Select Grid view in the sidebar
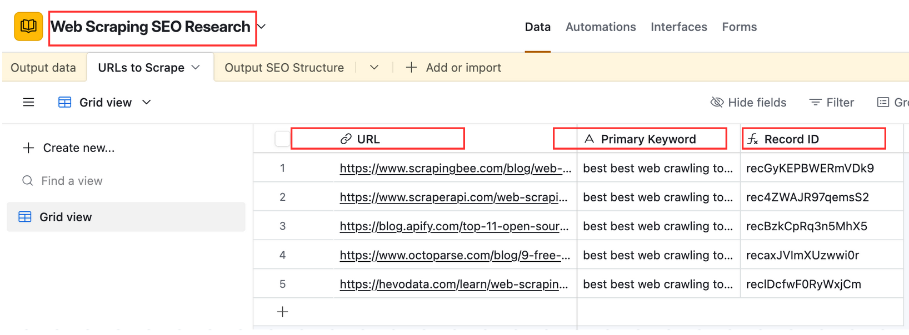Screen dimensions: 909x335 [x=66, y=217]
